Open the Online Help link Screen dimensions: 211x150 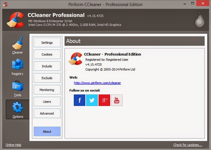[13, 145]
